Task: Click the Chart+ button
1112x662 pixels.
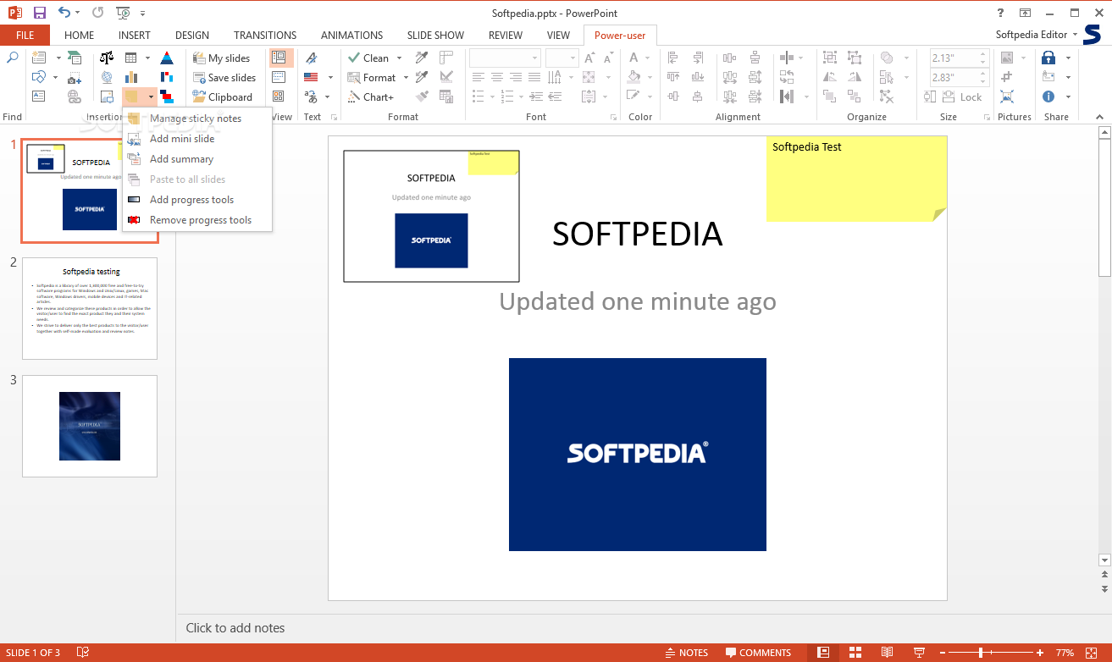Action: (371, 97)
